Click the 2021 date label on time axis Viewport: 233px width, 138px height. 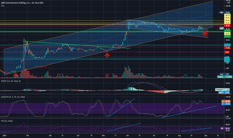pos(4,135)
